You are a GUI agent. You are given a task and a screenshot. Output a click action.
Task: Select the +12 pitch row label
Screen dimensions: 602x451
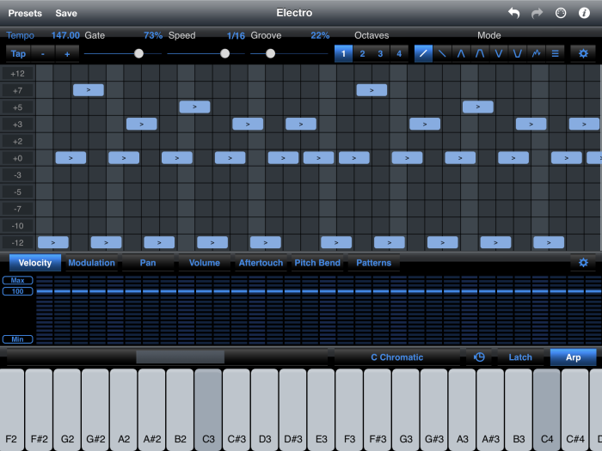click(18, 73)
